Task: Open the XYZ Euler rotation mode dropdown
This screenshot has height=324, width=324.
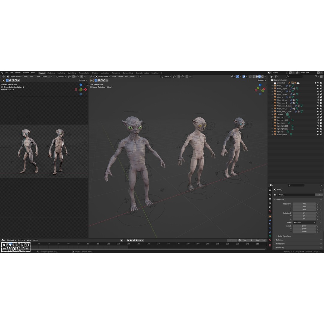Action: 304,223
